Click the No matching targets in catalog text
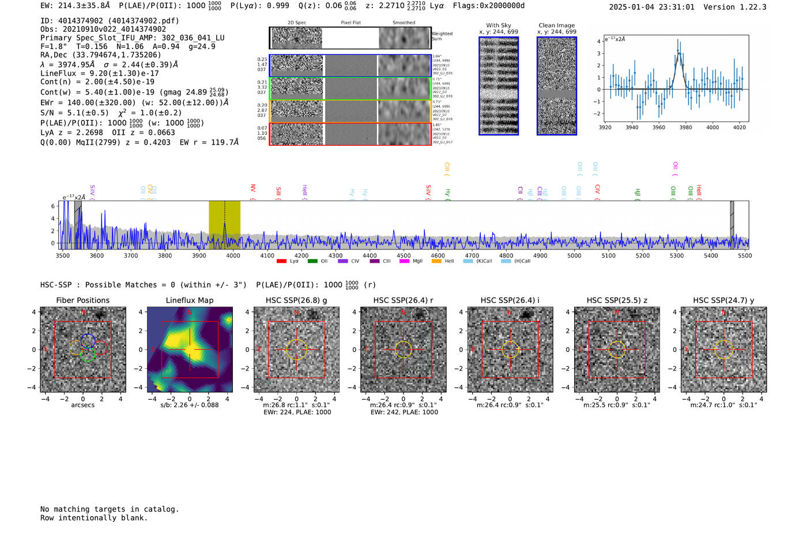 (110, 509)
